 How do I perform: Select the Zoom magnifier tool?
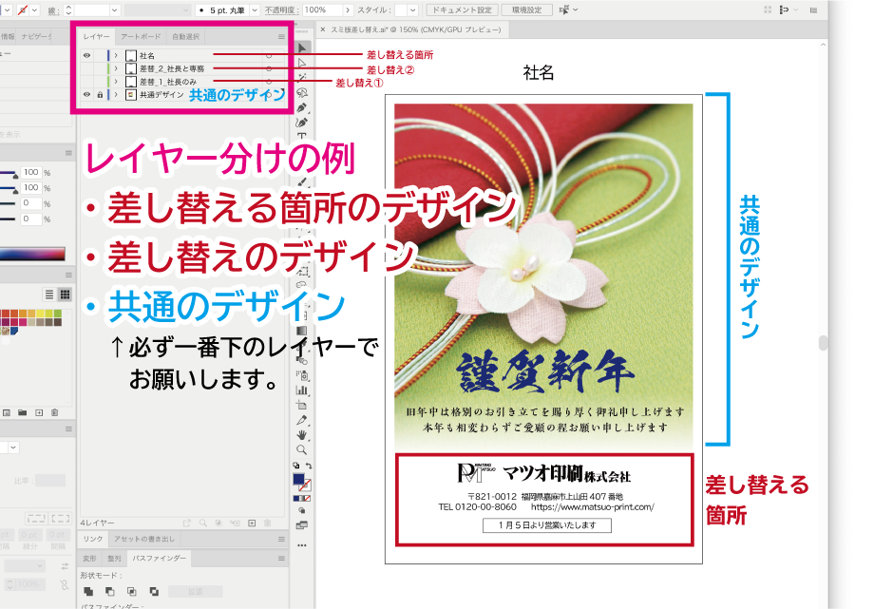[x=302, y=449]
